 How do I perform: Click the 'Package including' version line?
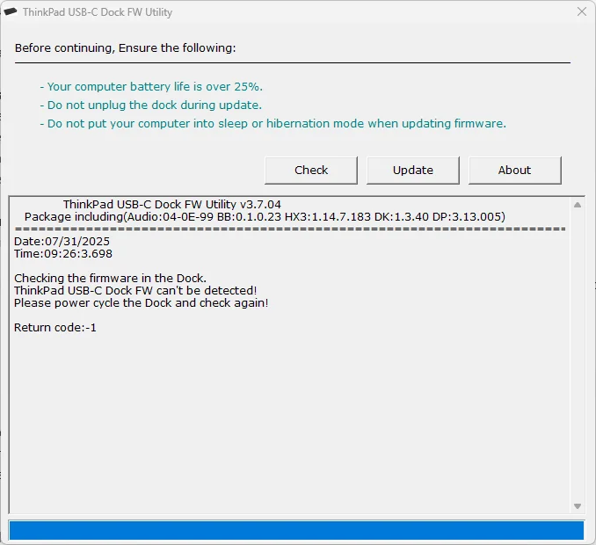click(x=265, y=217)
